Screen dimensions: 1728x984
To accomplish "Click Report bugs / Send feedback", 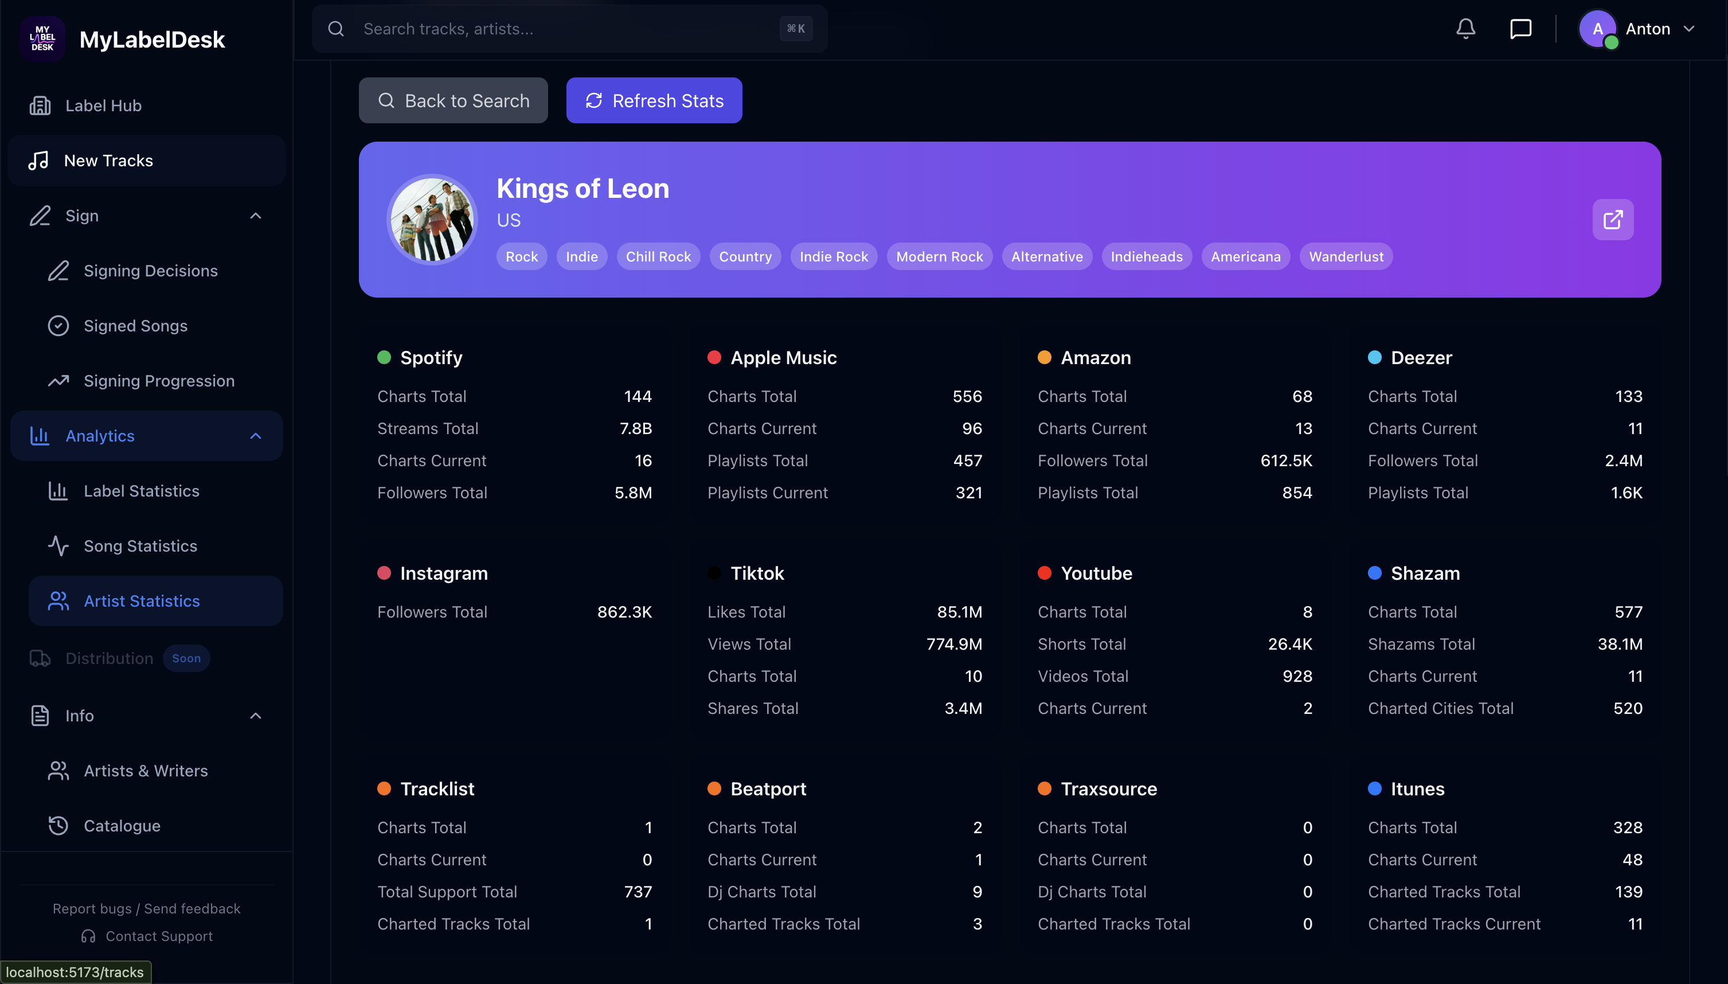I will click(146, 908).
